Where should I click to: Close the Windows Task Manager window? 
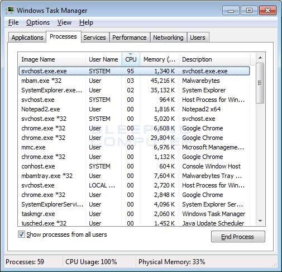(267, 11)
